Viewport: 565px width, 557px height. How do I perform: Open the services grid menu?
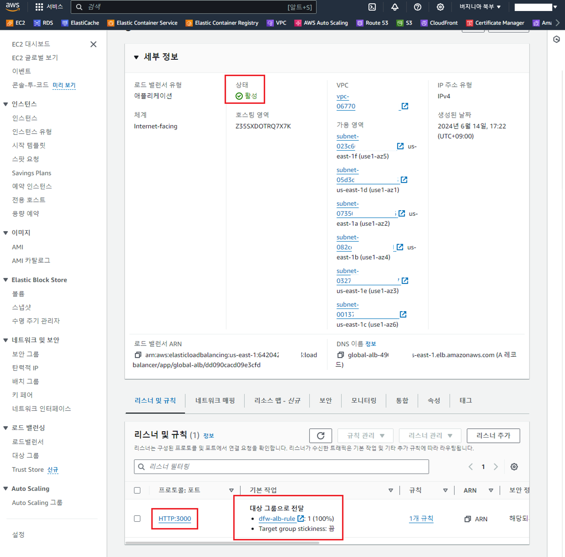(39, 7)
